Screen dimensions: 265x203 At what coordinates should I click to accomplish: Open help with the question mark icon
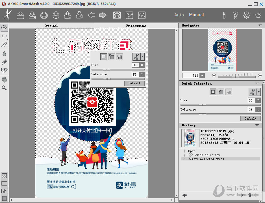tap(235, 15)
